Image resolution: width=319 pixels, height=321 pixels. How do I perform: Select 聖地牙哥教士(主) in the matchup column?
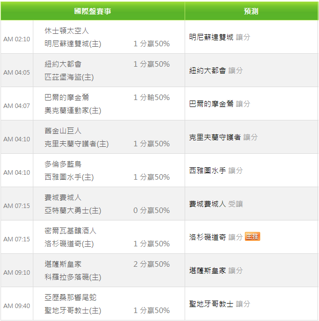73,311
